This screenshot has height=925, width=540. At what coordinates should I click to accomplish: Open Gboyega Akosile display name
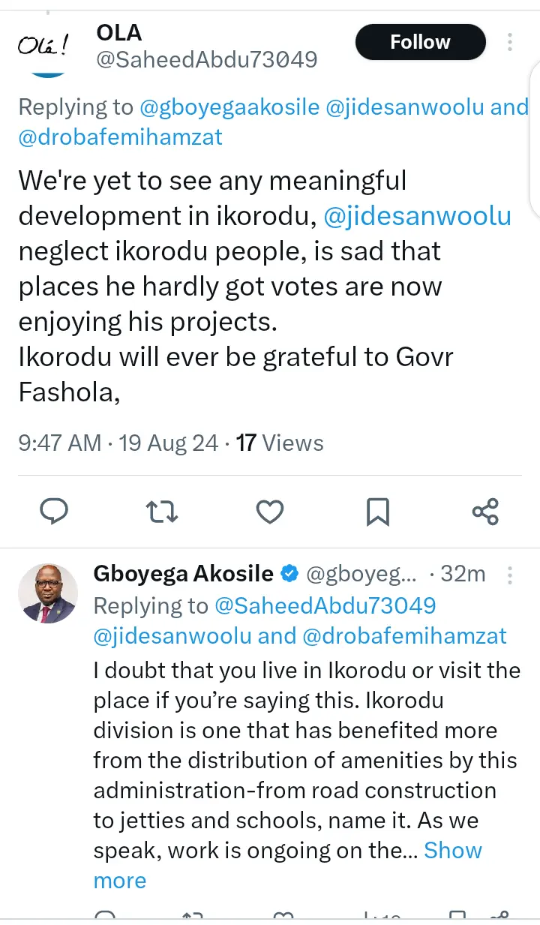(x=183, y=575)
